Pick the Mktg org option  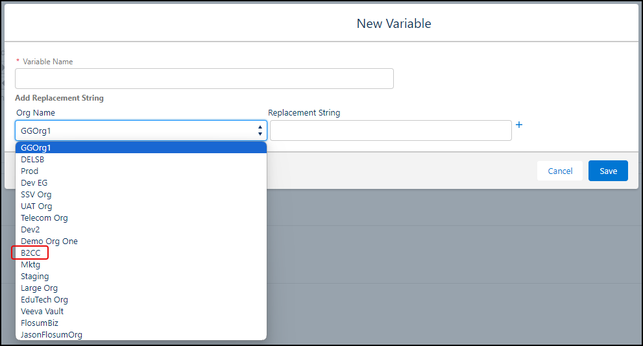141,265
